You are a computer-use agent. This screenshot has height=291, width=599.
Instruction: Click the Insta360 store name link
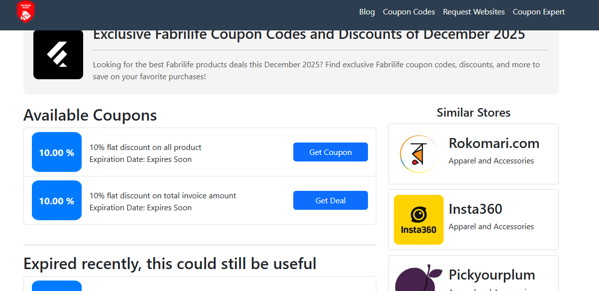pos(476,209)
